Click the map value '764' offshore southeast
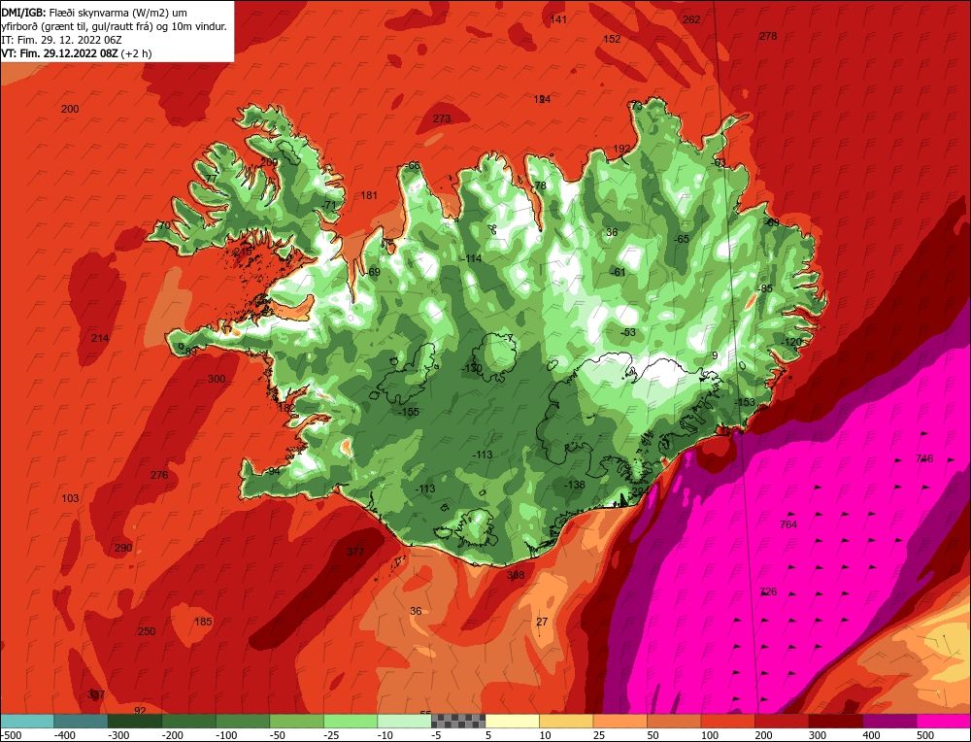 [788, 524]
